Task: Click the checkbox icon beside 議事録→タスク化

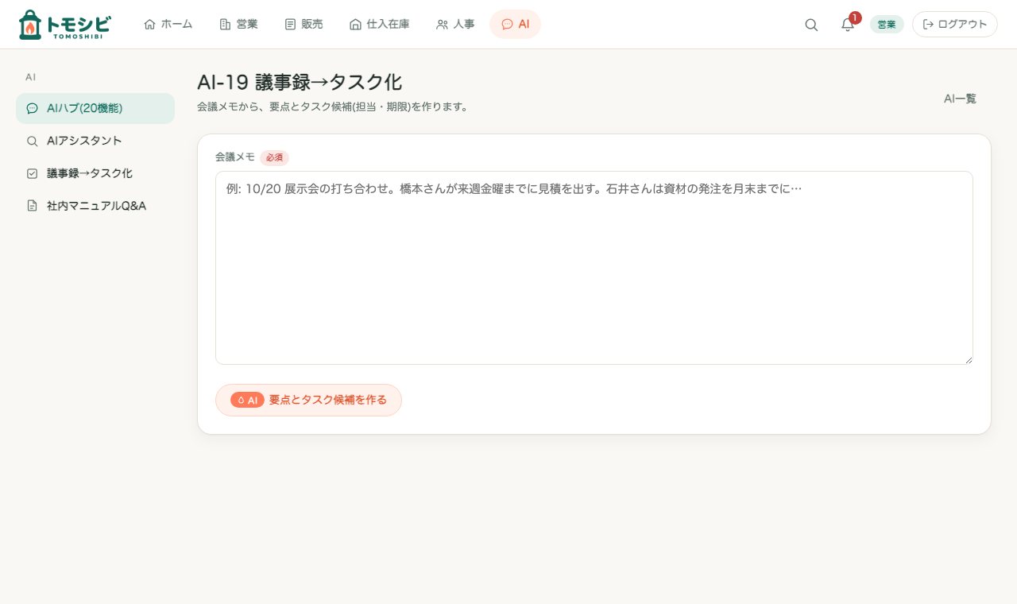Action: (33, 173)
